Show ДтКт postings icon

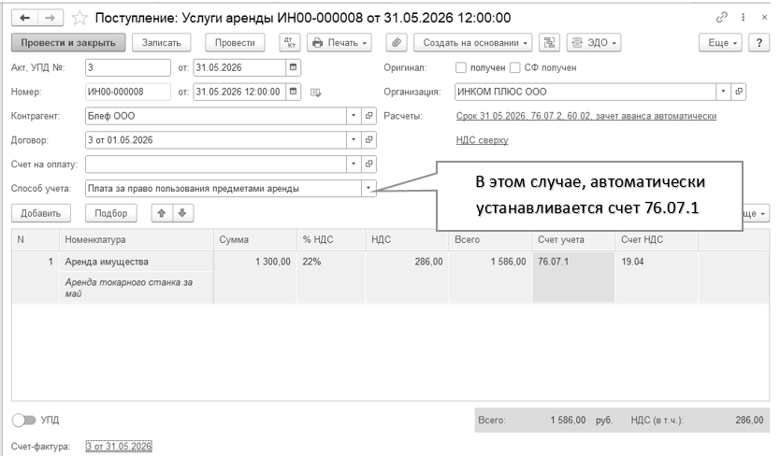(x=290, y=43)
